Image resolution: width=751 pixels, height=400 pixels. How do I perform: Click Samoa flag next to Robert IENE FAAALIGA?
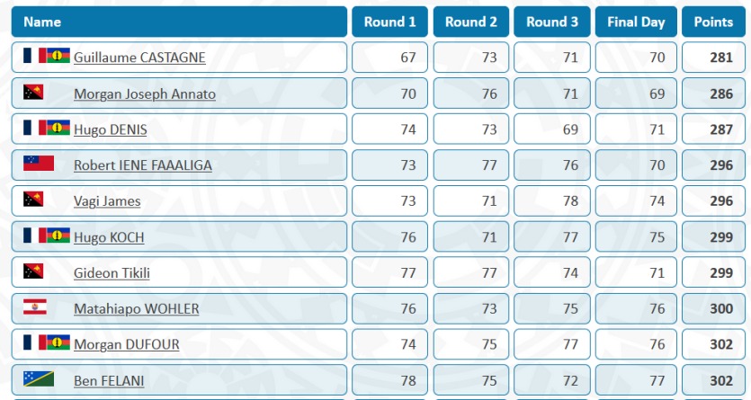click(39, 164)
